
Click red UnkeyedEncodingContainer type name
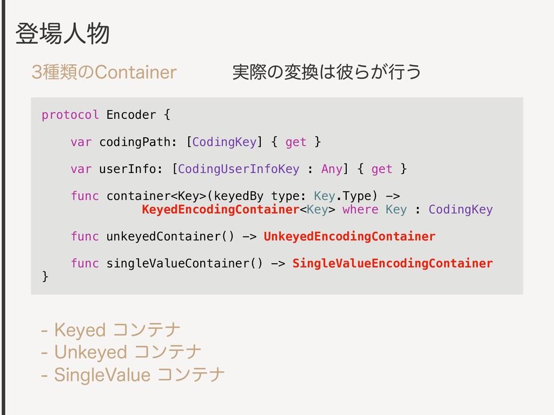coord(349,237)
